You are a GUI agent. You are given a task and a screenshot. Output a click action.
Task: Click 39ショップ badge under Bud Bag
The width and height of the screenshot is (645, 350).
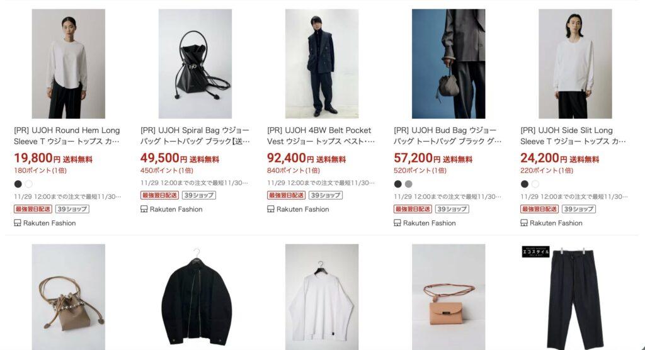[452, 209]
